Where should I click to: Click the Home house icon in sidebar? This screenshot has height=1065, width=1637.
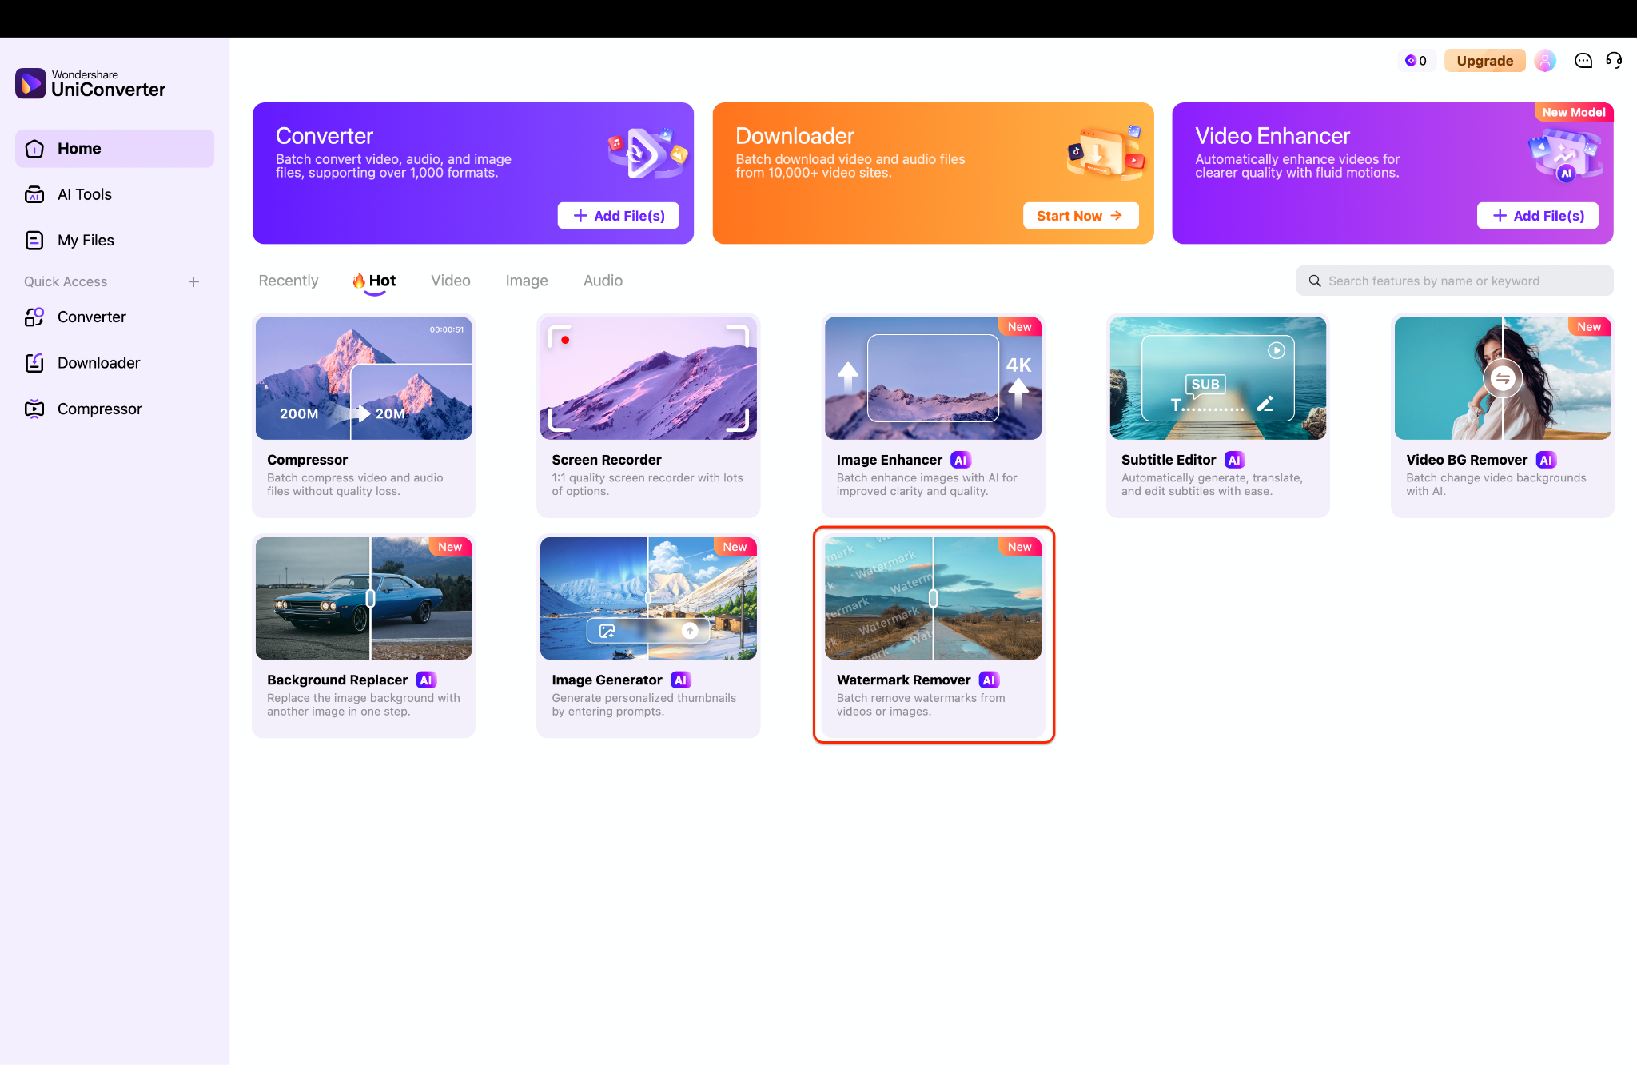tap(34, 149)
